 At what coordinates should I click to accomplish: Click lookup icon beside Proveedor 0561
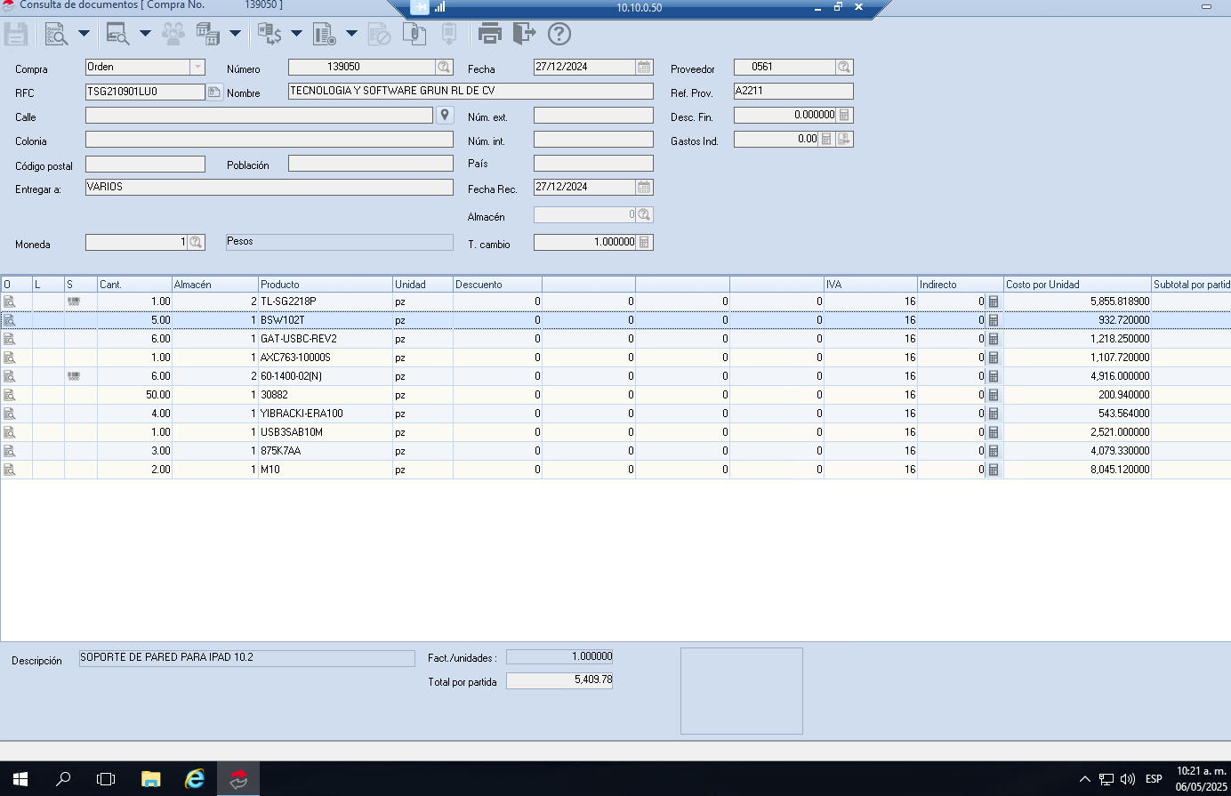(844, 68)
